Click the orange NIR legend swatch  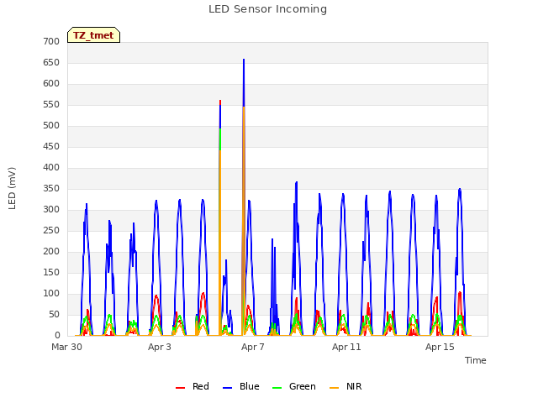tap(334, 388)
